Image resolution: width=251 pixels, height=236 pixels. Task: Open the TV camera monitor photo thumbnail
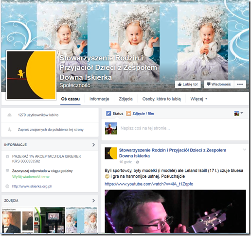click(50, 220)
